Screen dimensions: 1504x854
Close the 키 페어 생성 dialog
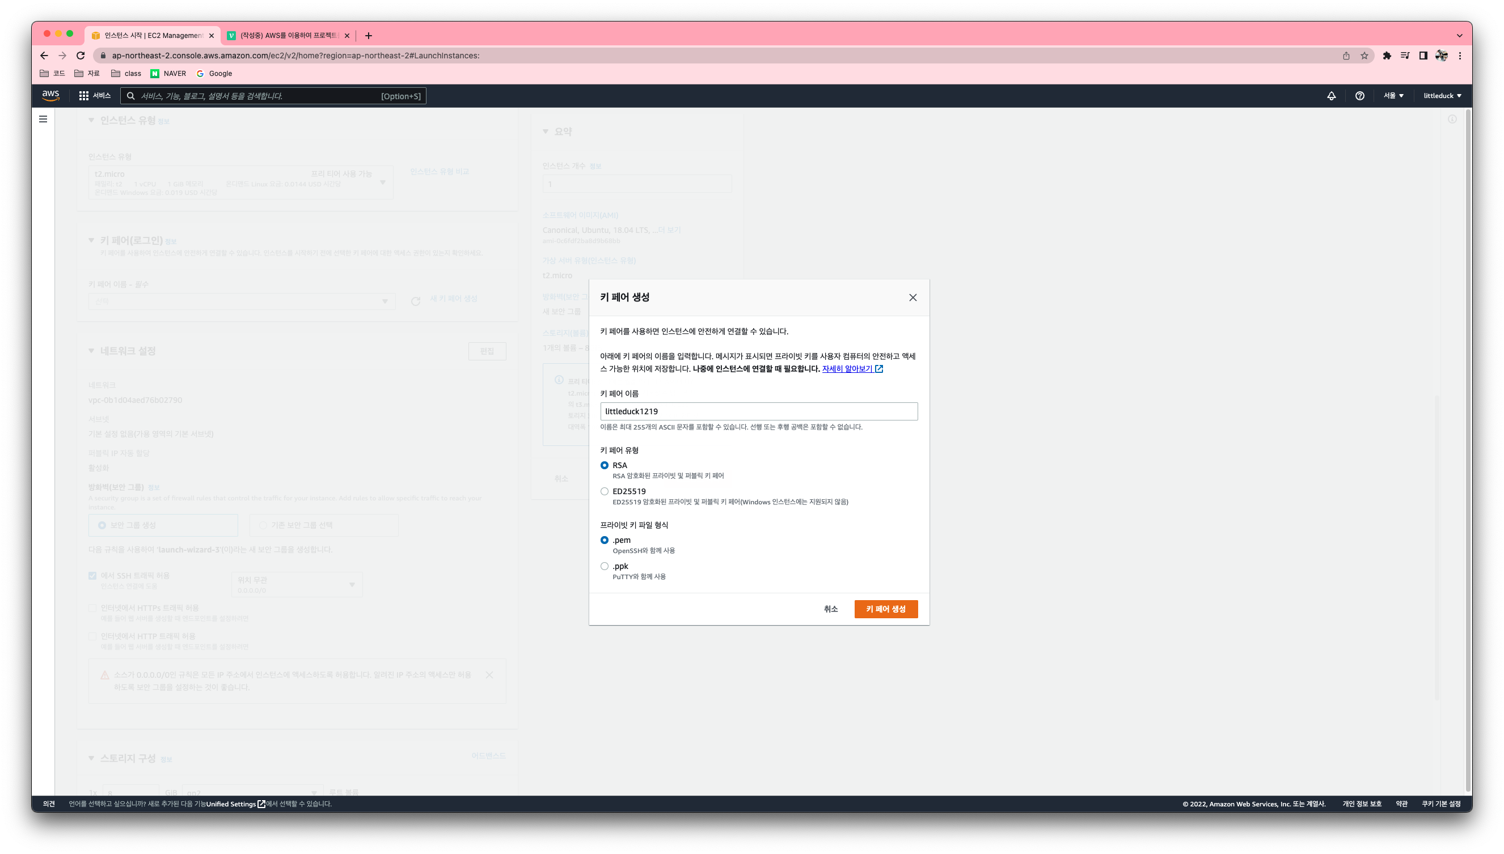click(912, 298)
